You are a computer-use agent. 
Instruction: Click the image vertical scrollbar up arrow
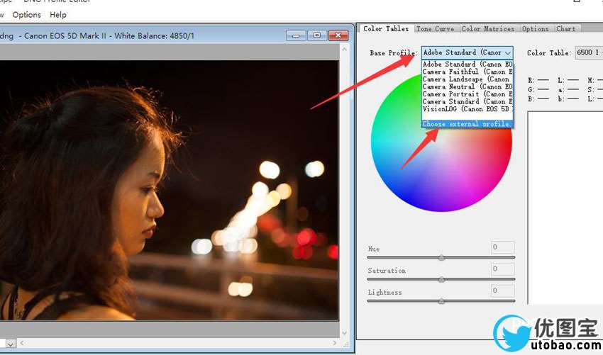(344, 49)
